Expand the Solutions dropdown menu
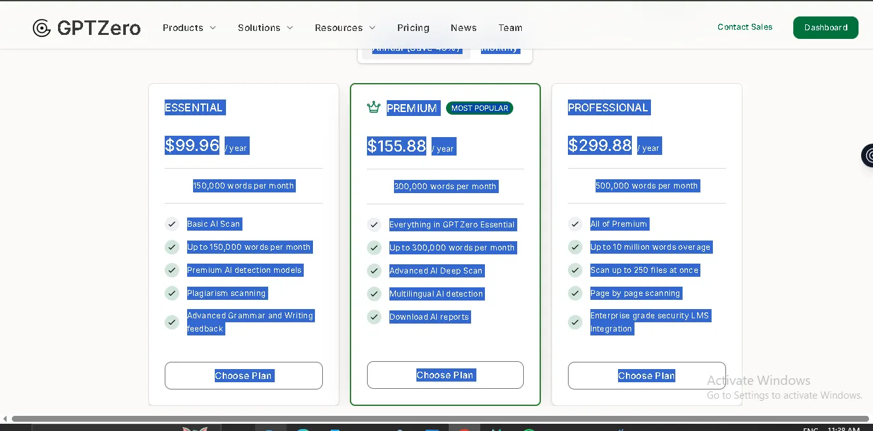Screen dimensions: 873x431 266,28
